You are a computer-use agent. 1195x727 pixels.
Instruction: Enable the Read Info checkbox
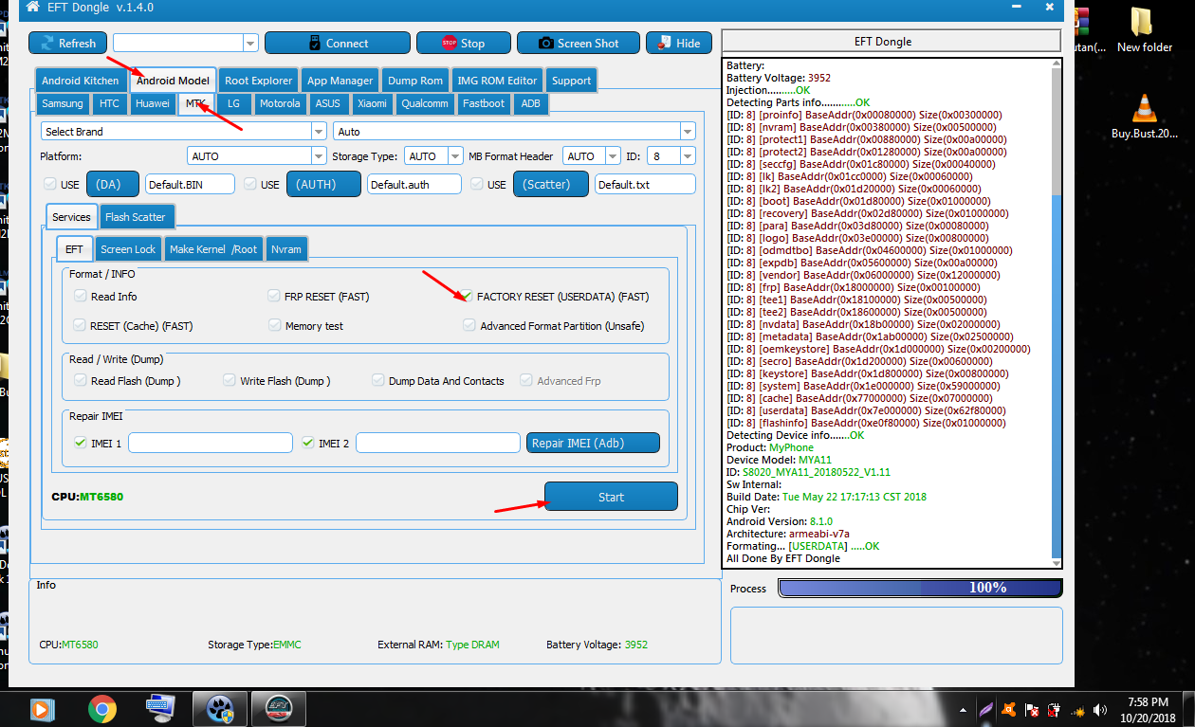(x=81, y=296)
